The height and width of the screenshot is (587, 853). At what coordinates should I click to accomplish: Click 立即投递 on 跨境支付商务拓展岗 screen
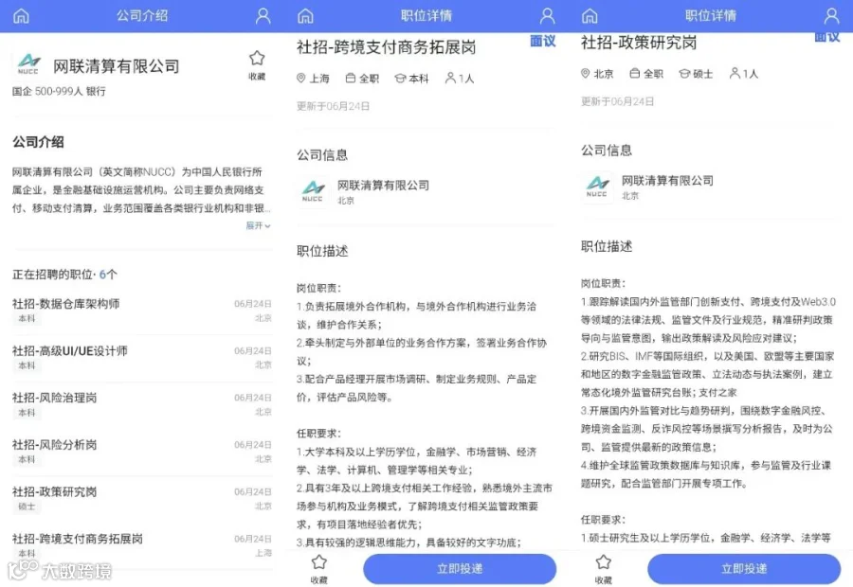pos(460,569)
